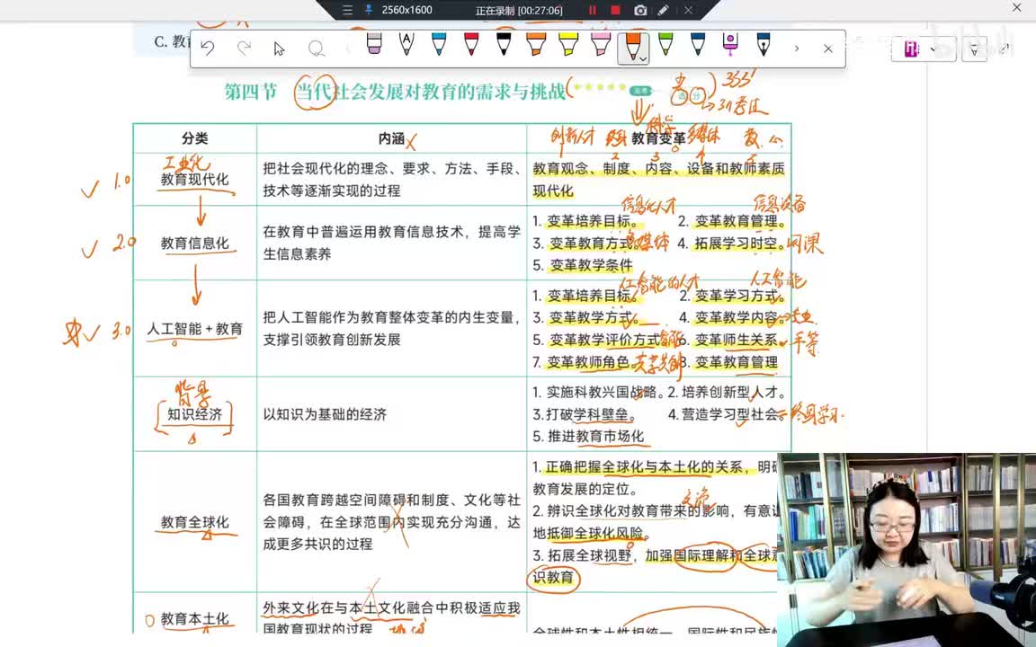This screenshot has width=1036, height=647.
Task: Expand page with diagonal arrow icon
Action: (1005, 49)
